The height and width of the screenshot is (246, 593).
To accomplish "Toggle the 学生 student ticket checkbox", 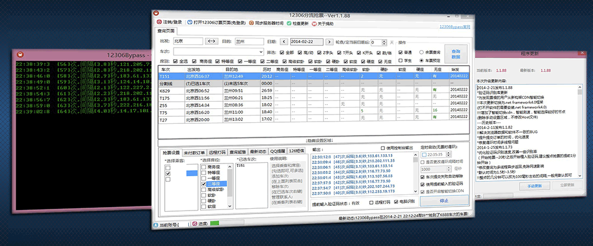I will [400, 60].
